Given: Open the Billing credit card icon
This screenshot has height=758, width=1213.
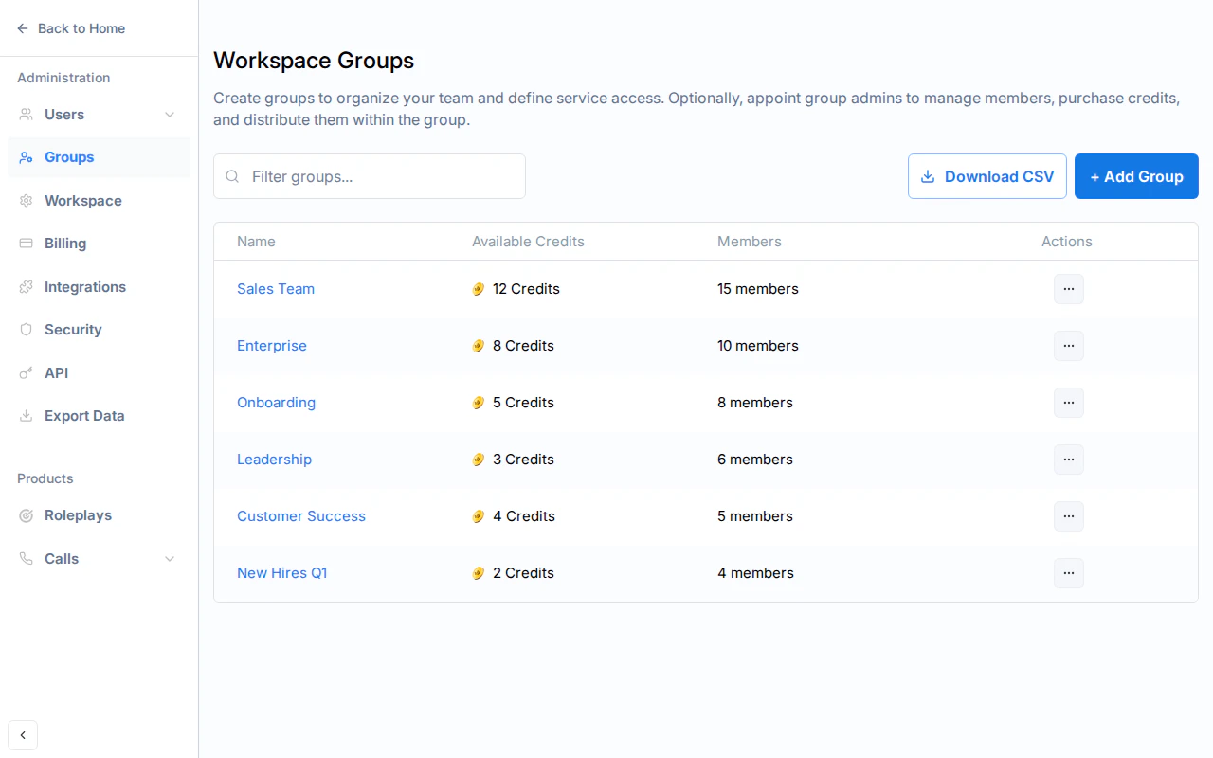Looking at the screenshot, I should (27, 244).
